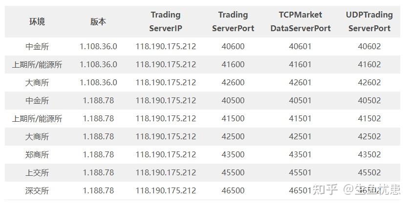This screenshot has height=206, width=411.
Task: Click the 深交所 row label
Action: click(37, 190)
